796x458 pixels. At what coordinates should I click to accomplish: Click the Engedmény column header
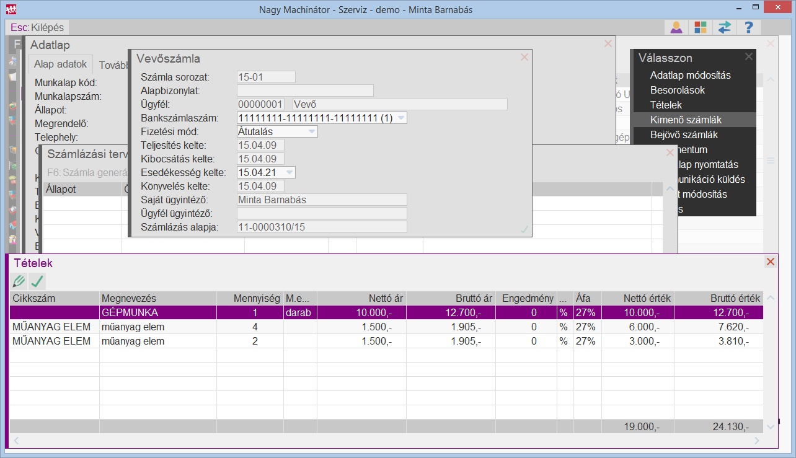526,298
